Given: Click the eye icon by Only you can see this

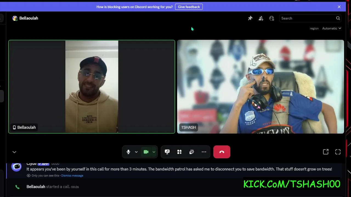Looking at the screenshot, I should [29, 176].
